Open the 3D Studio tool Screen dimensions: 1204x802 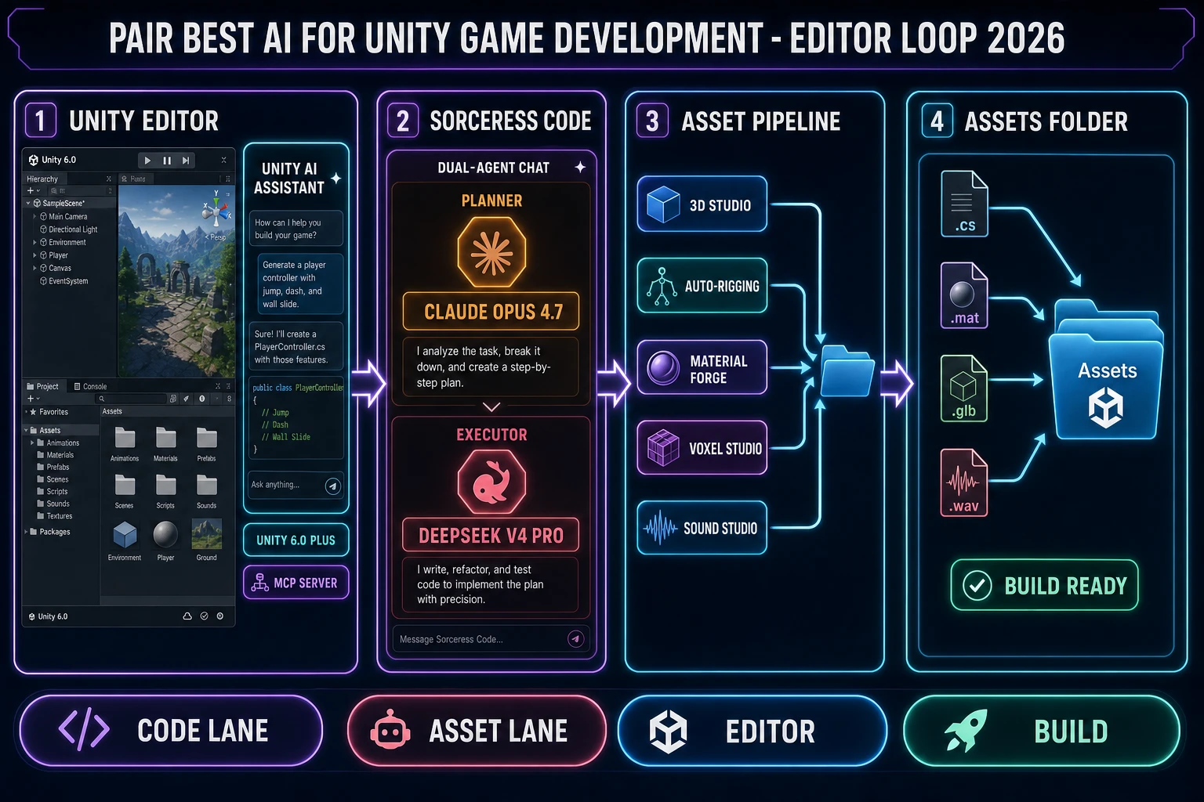click(702, 204)
